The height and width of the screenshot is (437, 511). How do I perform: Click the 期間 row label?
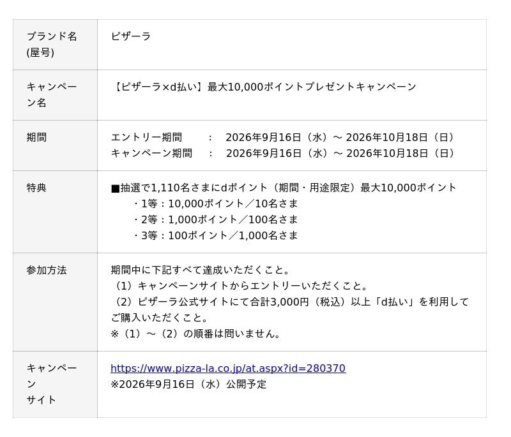tap(36, 137)
